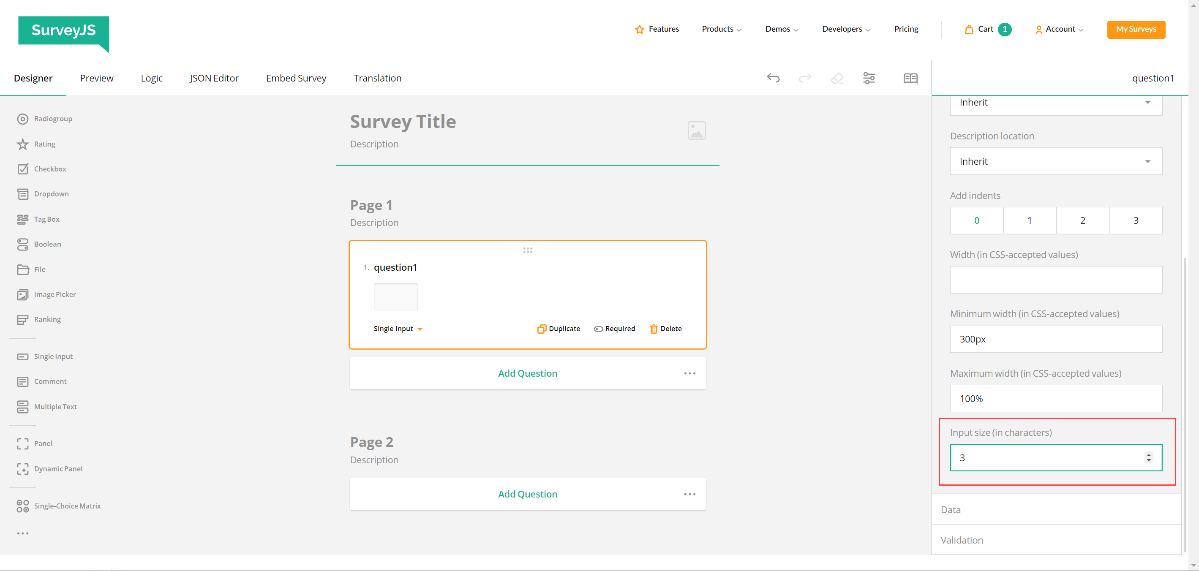Open the Translation tab
Image resolution: width=1199 pixels, height=571 pixels.
tap(377, 78)
